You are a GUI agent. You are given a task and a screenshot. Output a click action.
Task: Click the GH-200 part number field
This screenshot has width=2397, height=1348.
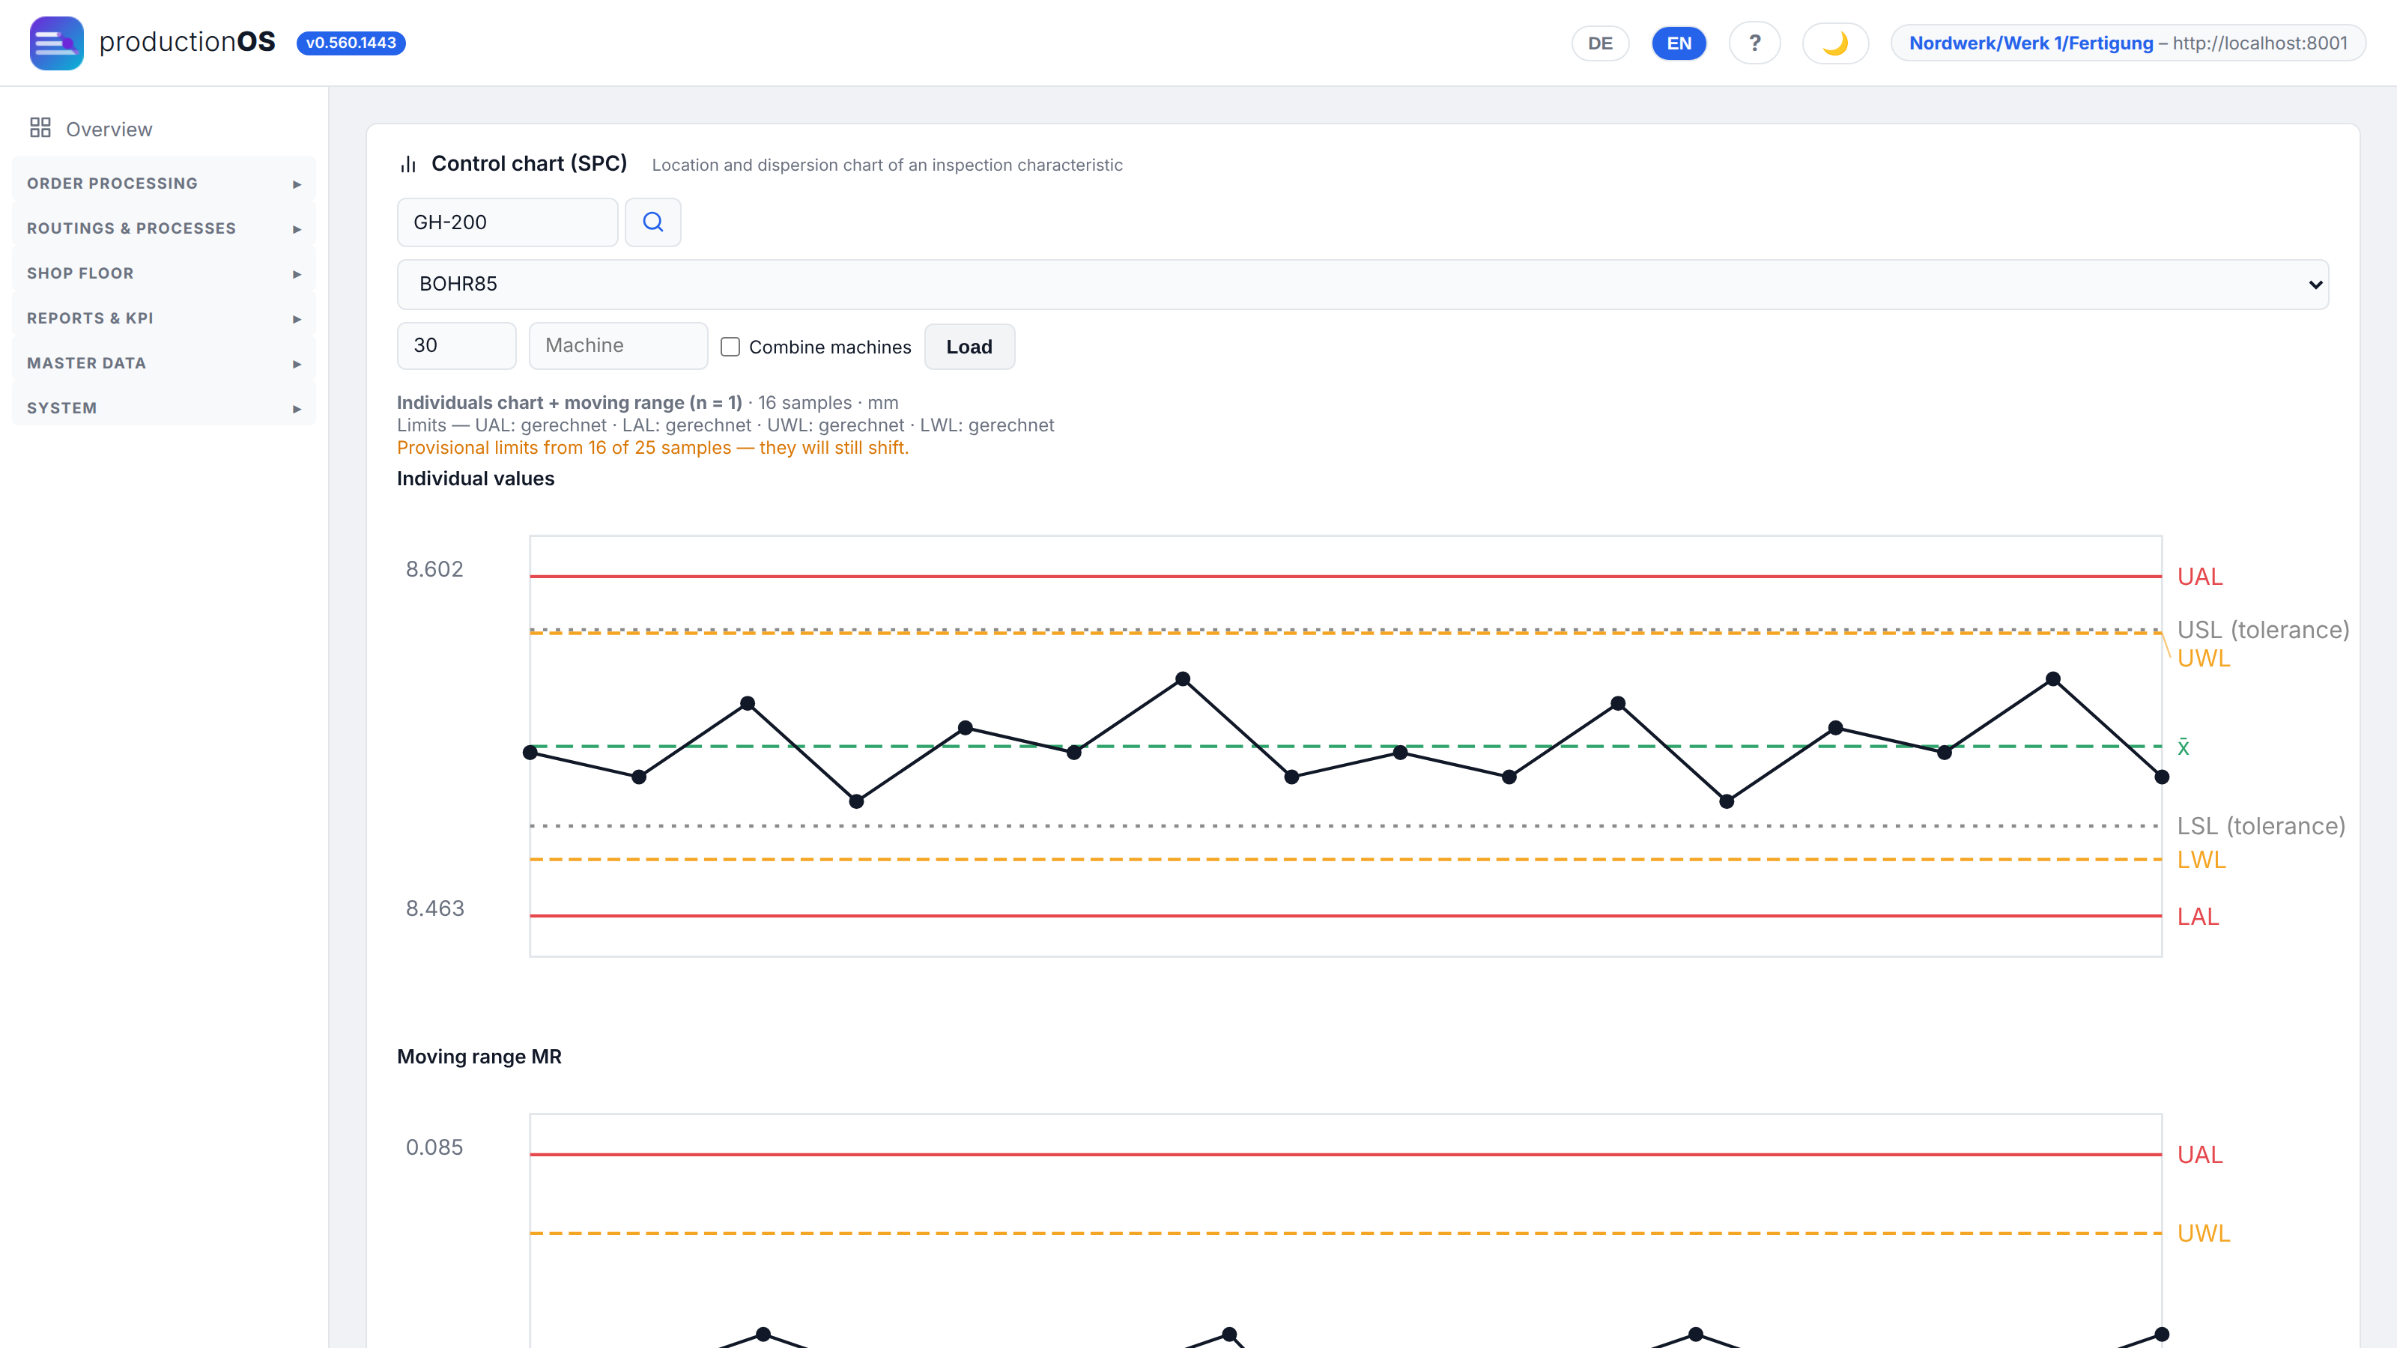click(507, 222)
